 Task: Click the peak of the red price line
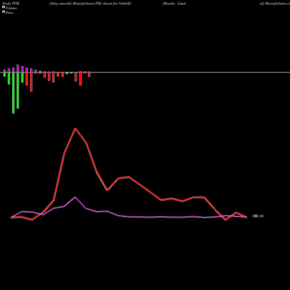(x=75, y=129)
